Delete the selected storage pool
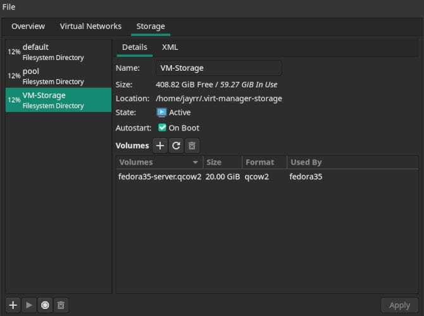Image resolution: width=424 pixels, height=316 pixels. [61, 305]
